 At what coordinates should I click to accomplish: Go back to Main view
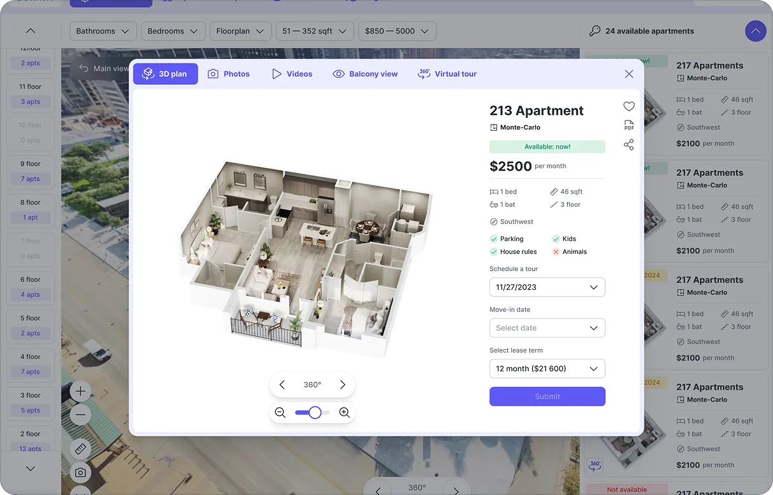[x=104, y=69]
